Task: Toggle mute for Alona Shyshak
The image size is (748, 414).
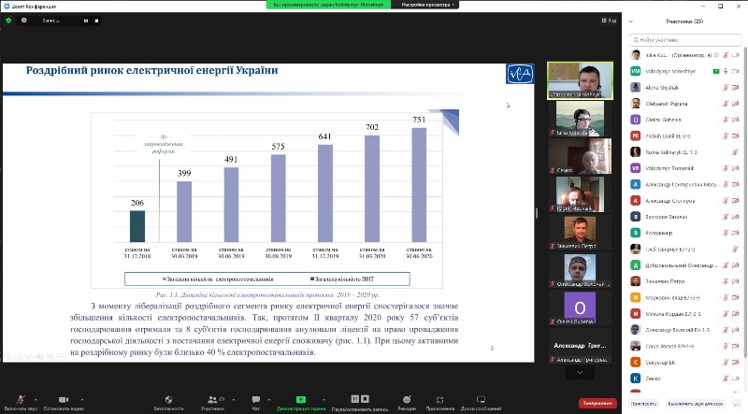Action: [x=726, y=87]
